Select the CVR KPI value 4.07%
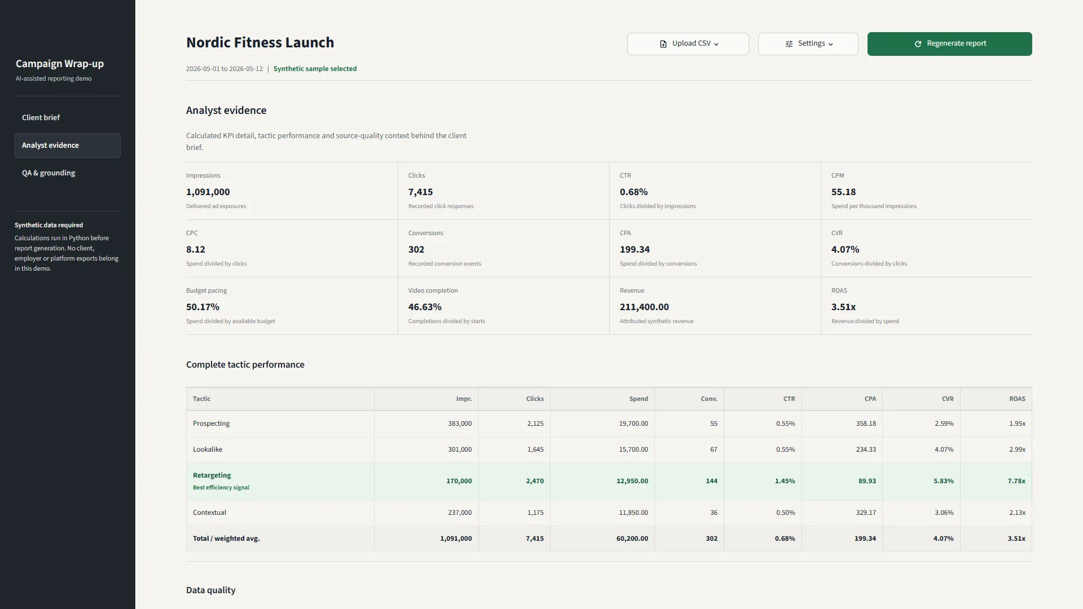1083x609 pixels. tap(845, 250)
